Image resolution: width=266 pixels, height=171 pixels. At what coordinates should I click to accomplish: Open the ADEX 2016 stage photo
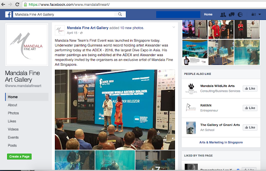(115, 110)
